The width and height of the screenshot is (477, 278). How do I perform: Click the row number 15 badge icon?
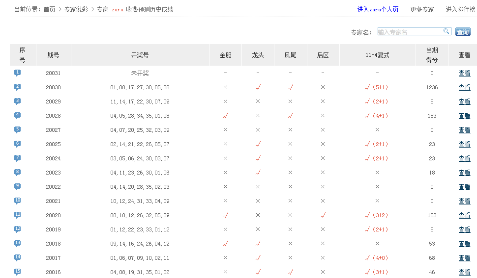click(18, 272)
